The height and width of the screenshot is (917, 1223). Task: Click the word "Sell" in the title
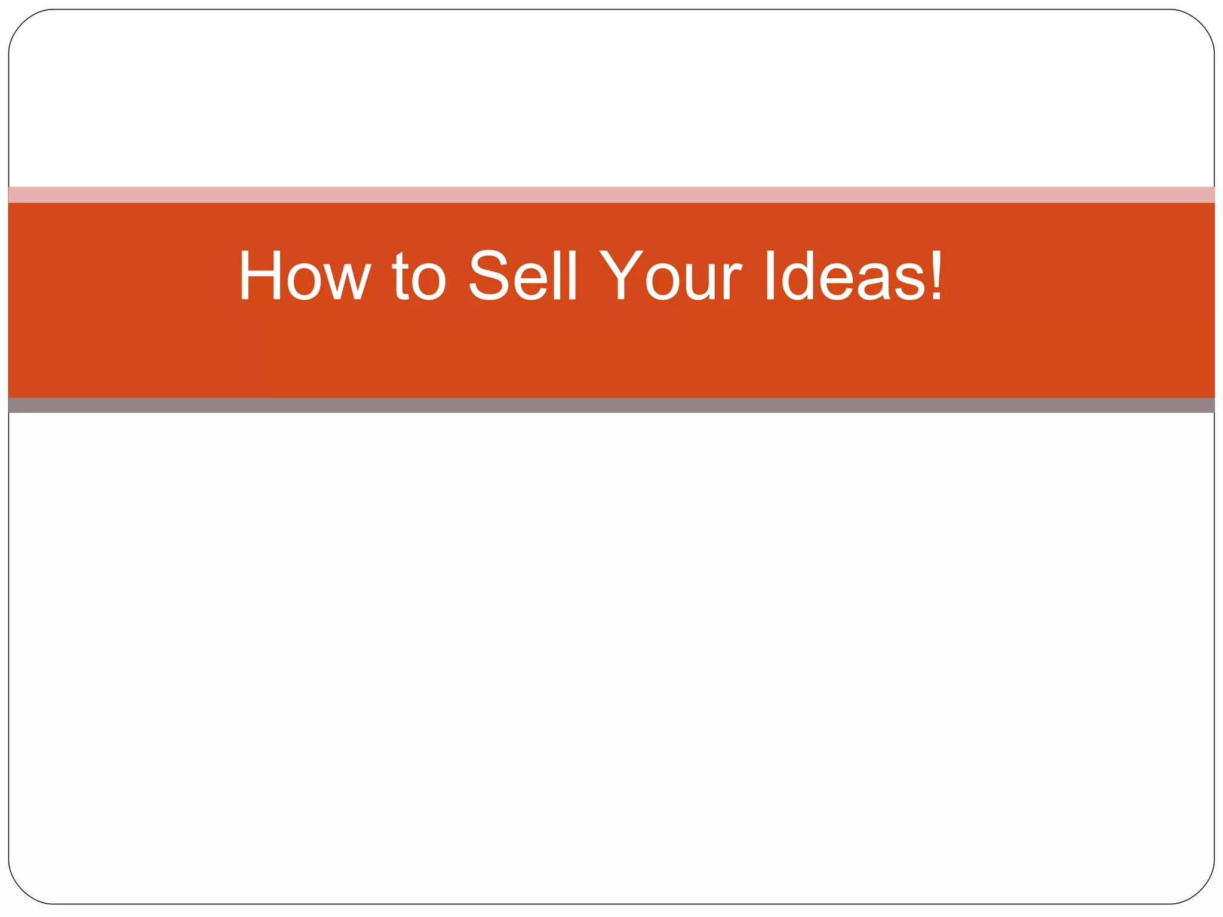coord(523,275)
